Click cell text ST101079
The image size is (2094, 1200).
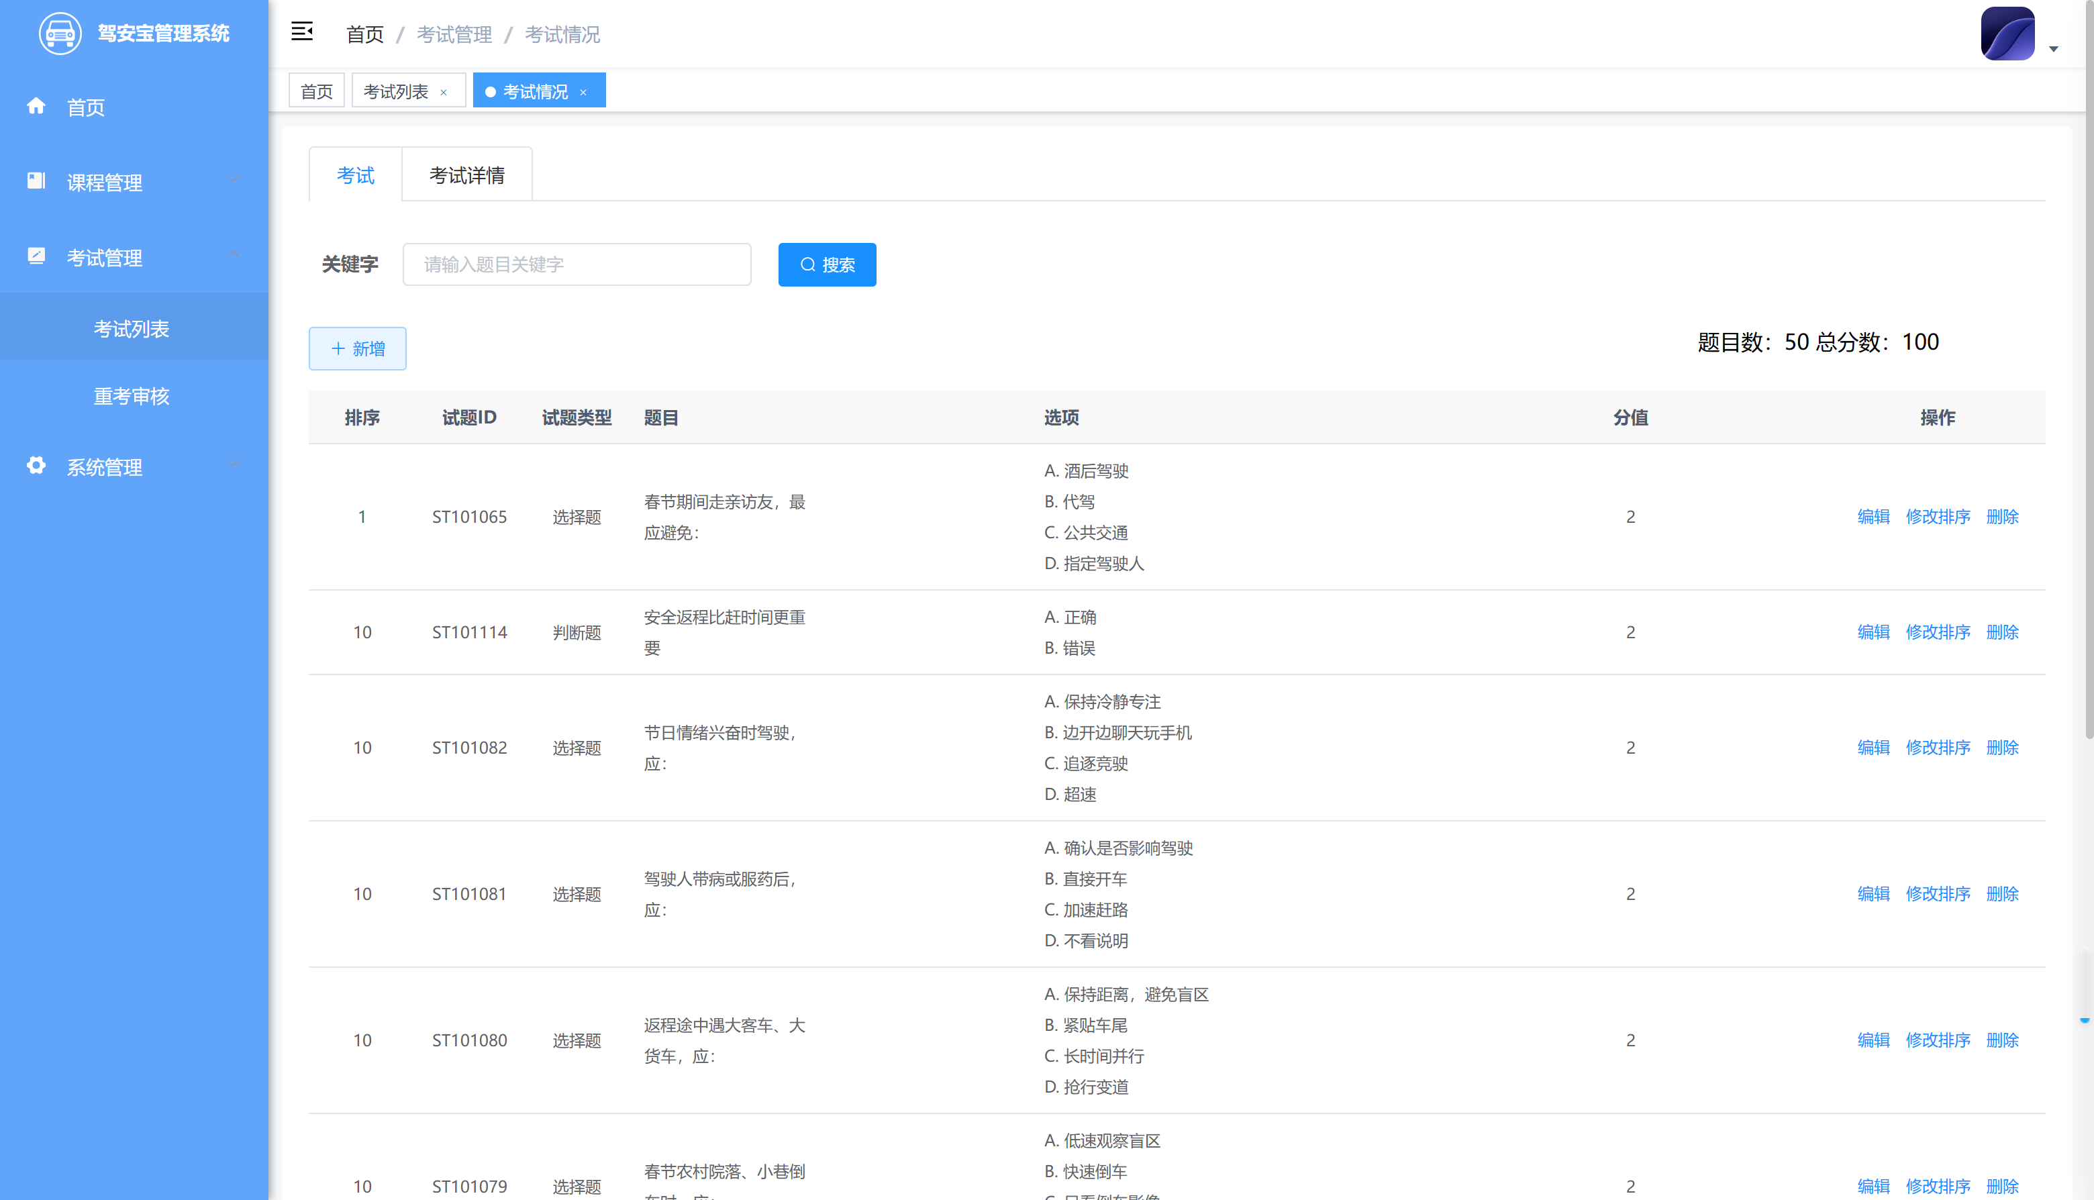point(469,1187)
